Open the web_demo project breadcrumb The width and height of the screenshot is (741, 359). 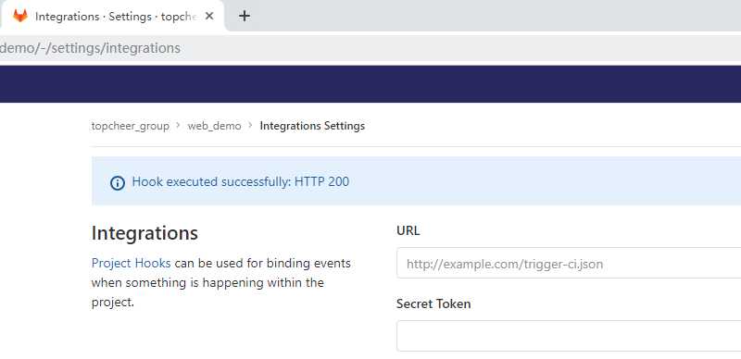pos(214,126)
